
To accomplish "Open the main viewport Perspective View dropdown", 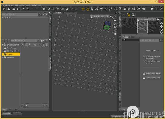I will (x=99, y=17).
